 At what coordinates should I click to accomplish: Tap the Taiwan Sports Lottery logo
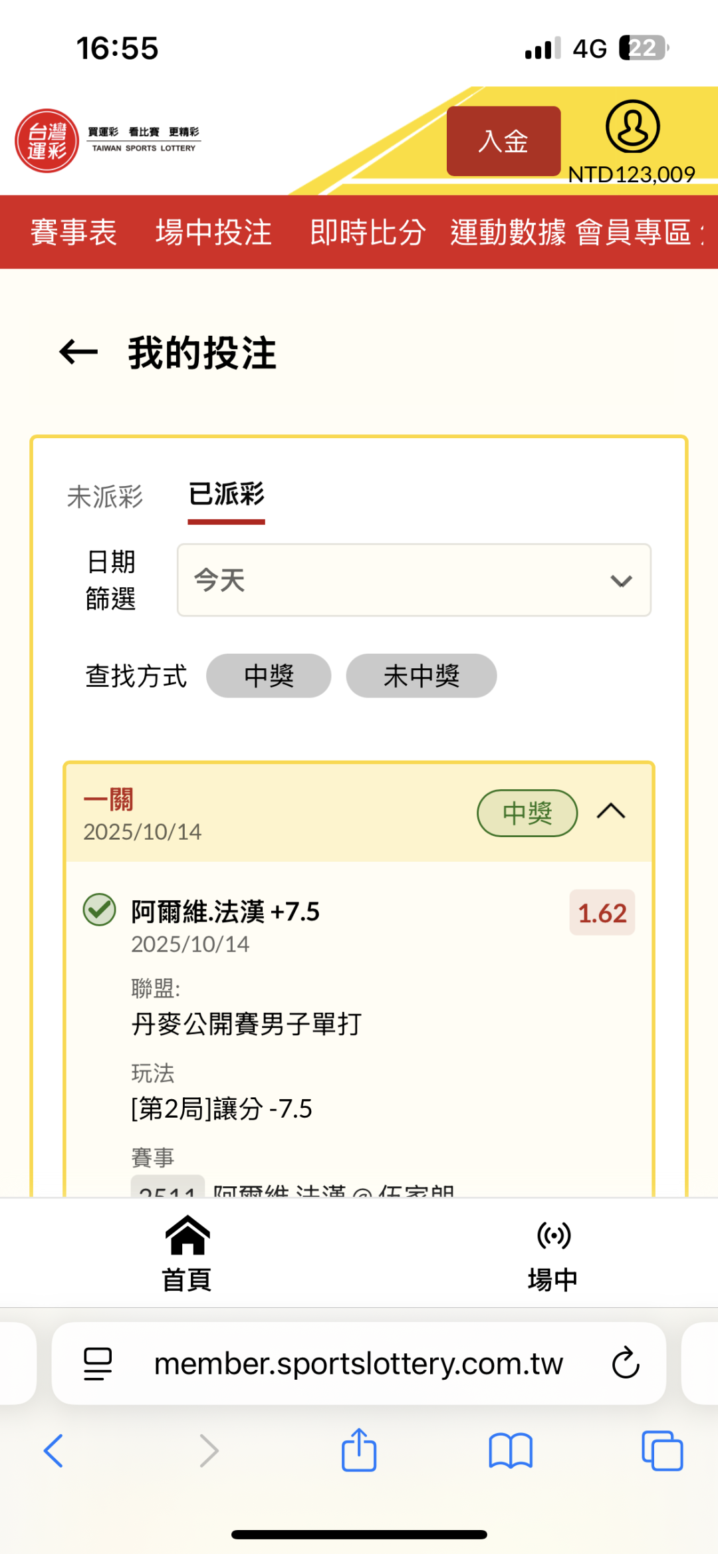(47, 140)
